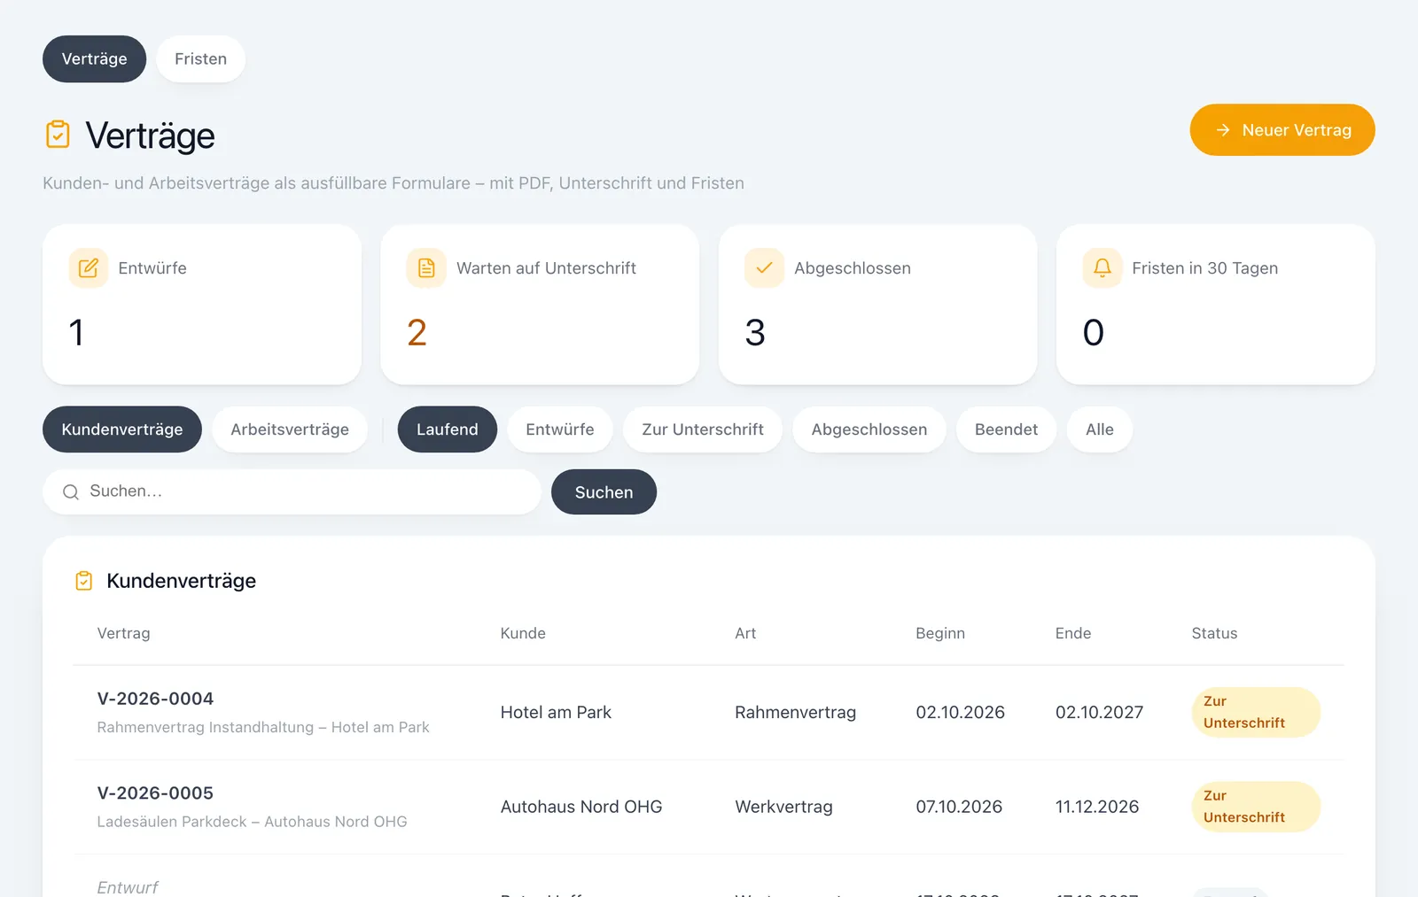Click the Status column header
This screenshot has width=1418, height=897.
pyautogui.click(x=1214, y=633)
